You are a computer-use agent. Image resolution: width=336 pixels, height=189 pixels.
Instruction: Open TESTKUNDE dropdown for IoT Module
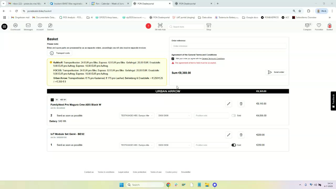pyautogui.click(x=136, y=145)
